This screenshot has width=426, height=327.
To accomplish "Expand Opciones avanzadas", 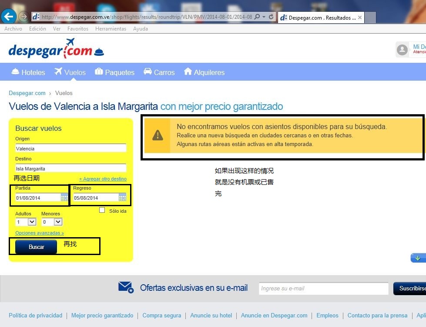I will (x=40, y=233).
